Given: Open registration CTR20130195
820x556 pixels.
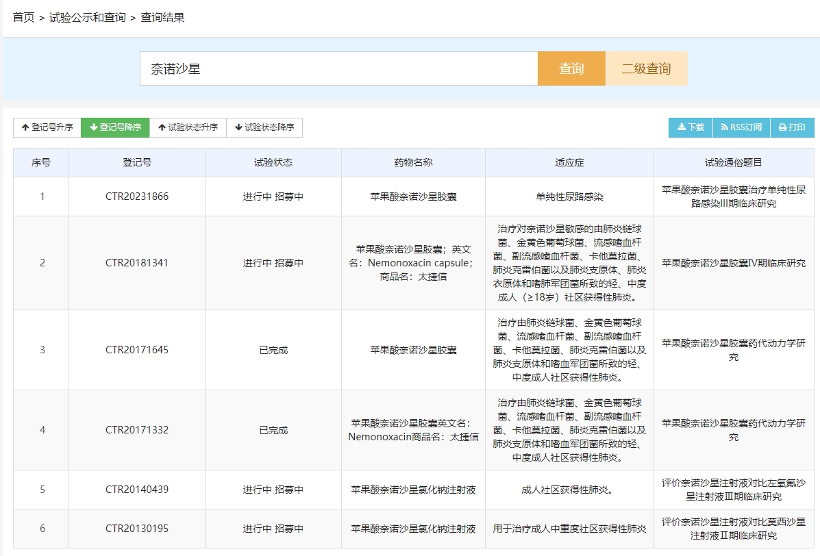Looking at the screenshot, I should (x=137, y=529).
